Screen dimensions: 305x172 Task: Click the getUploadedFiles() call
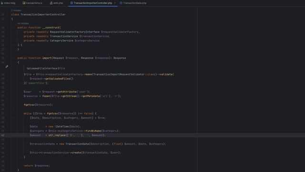pos(59,78)
